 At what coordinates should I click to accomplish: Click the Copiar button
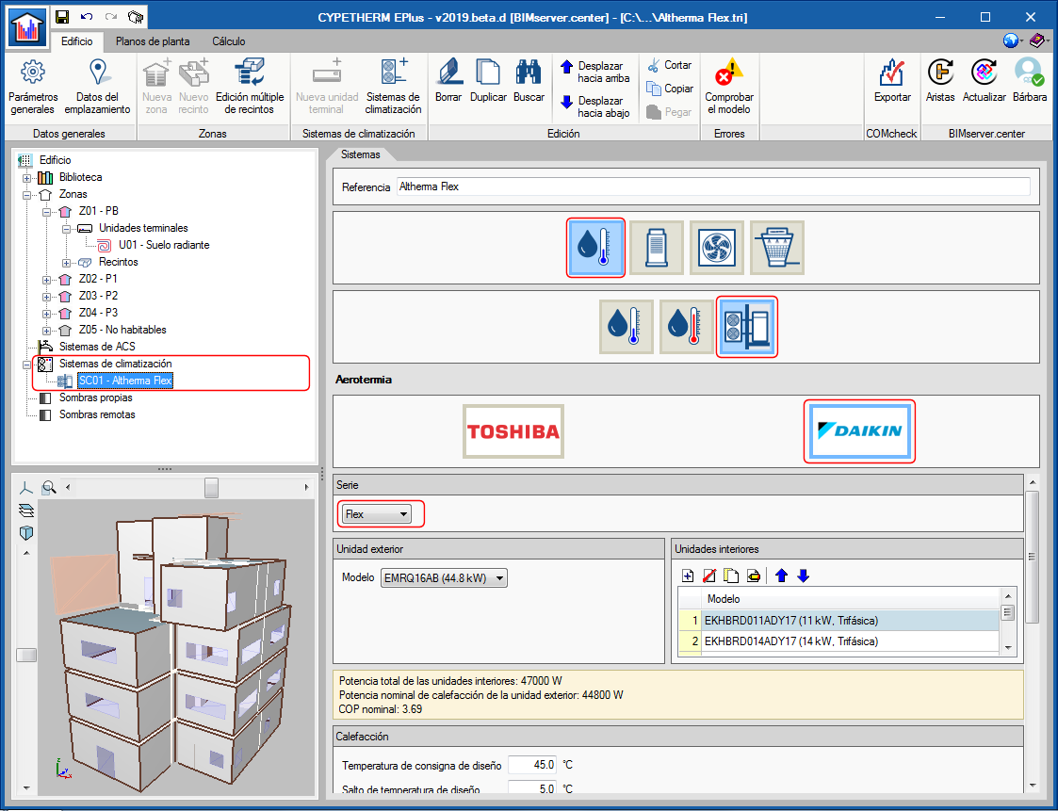[x=669, y=89]
